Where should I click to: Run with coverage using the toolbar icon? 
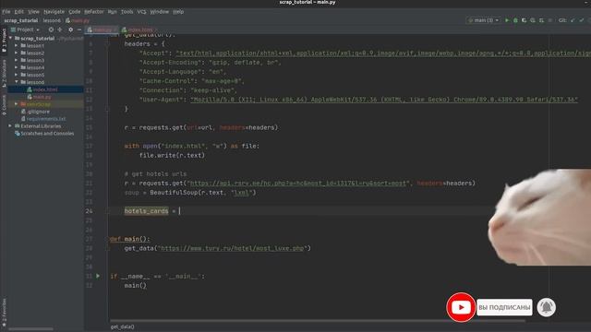(524, 20)
